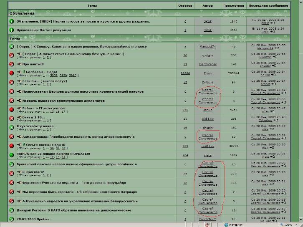Click the Ответов column header
Image resolution: width=303 pixels, height=227 pixels.
tap(185, 5)
